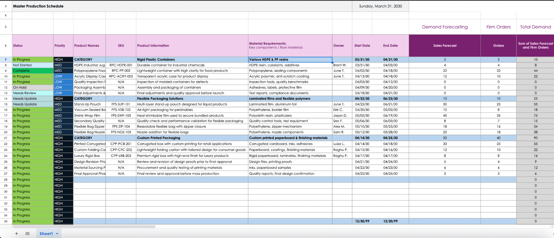This screenshot has height=238, width=554.
Task: Click the Product Names header cell
Action: pos(90,46)
